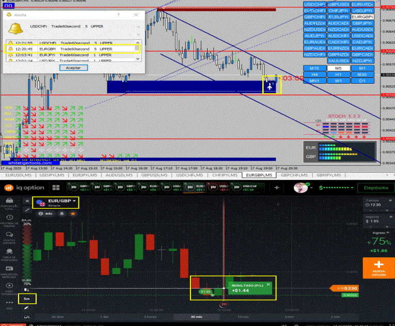Select the EURGBPi alert row at 12:20:45
The height and width of the screenshot is (326, 395).
tap(71, 49)
